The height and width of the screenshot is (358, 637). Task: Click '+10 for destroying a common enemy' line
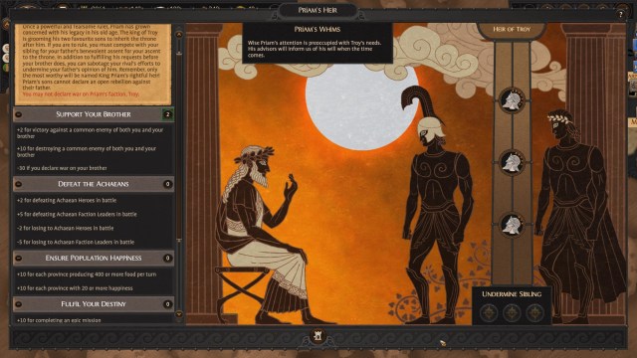pos(87,151)
